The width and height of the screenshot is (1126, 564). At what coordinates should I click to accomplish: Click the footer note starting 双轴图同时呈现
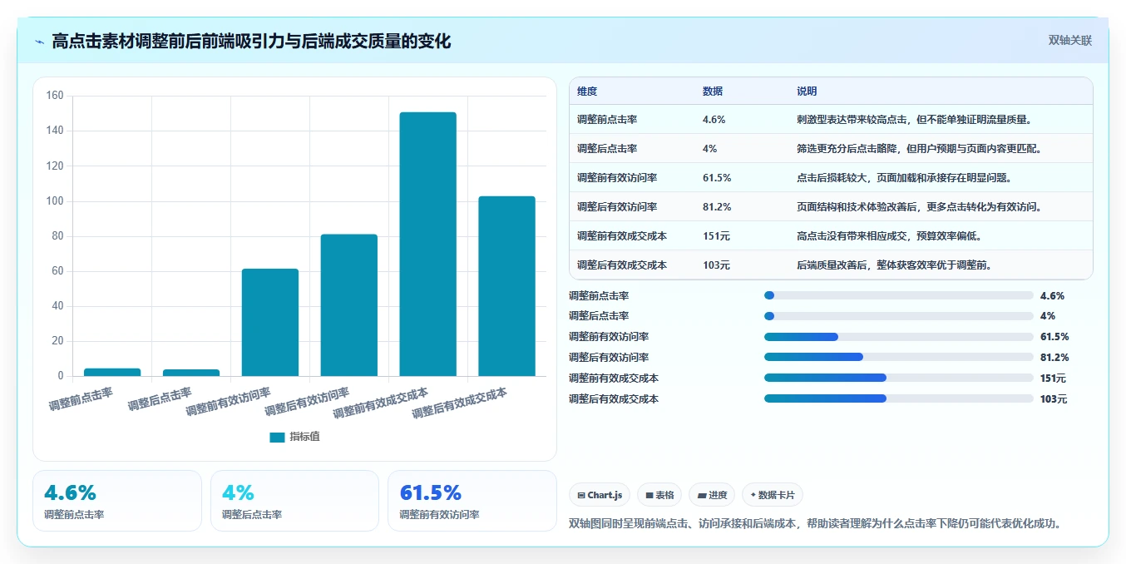[815, 523]
